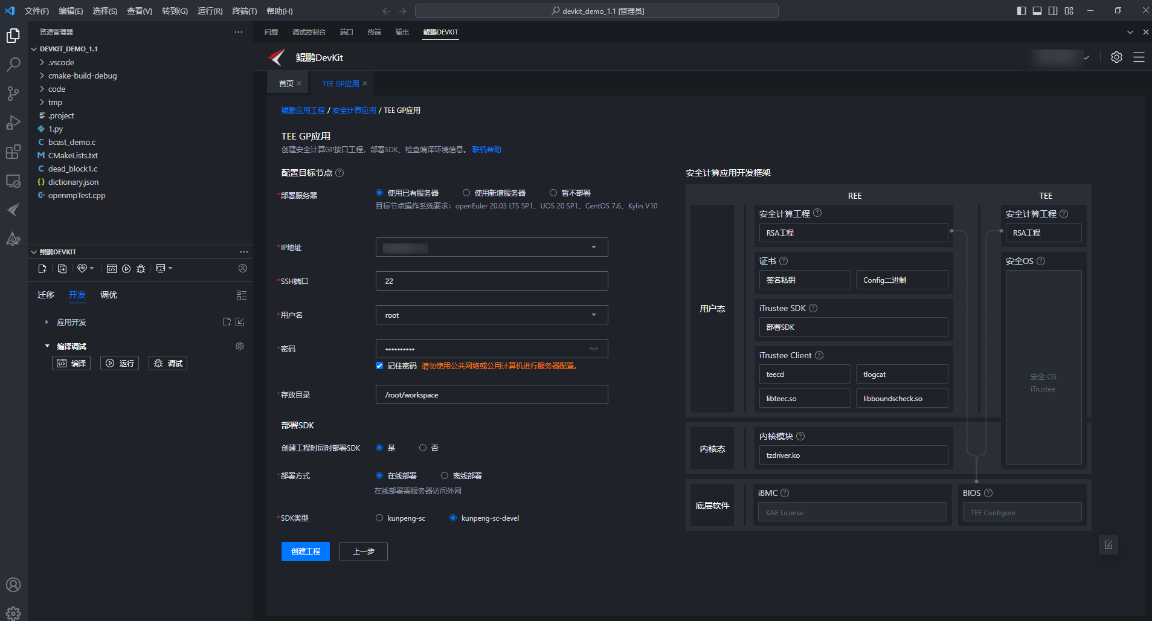Select 否 for deploying SDK with project
Screen dimensions: 1152x621
pos(423,448)
